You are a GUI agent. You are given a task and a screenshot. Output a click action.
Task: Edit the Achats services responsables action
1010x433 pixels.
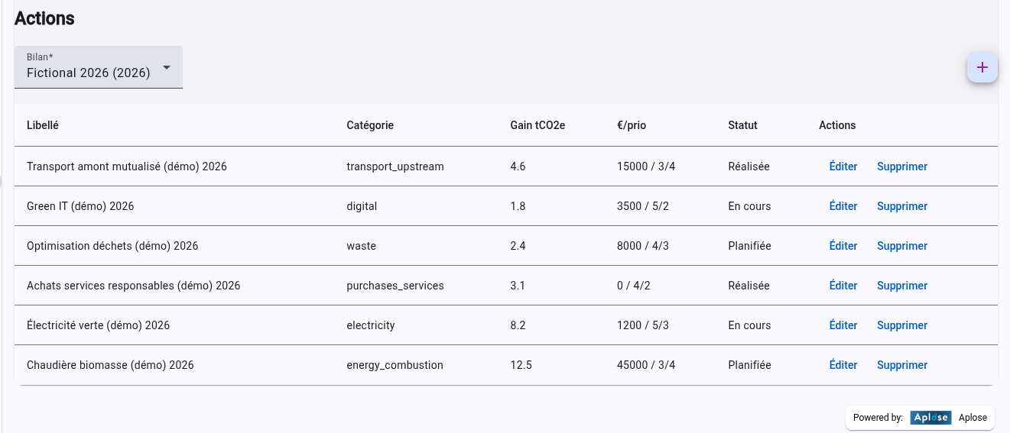pos(843,286)
